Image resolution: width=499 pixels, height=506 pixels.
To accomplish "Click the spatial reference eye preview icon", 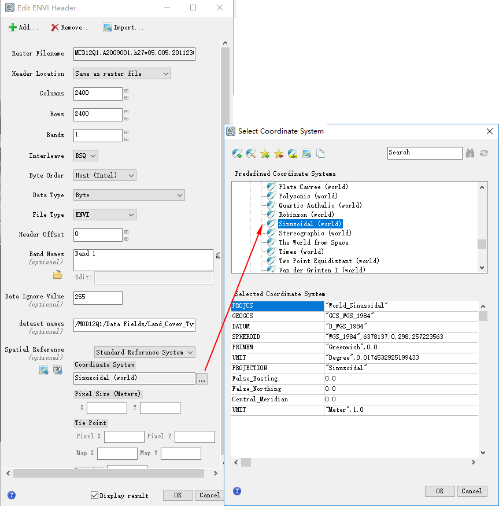I will (x=58, y=370).
